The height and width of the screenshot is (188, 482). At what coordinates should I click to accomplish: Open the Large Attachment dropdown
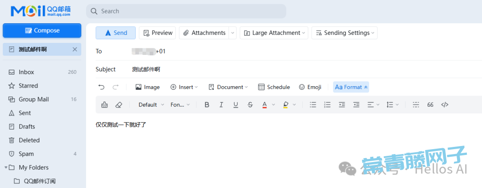click(x=274, y=33)
